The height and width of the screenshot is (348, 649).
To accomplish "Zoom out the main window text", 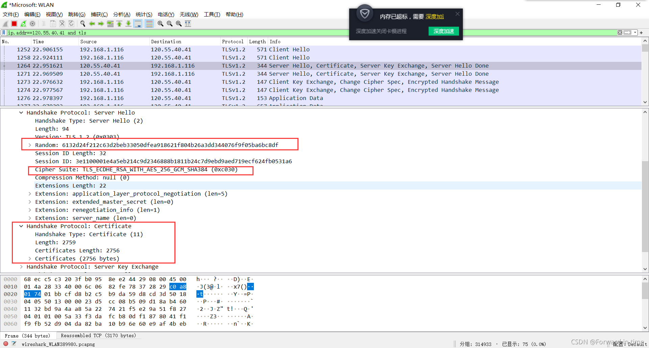I will pyautogui.click(x=170, y=24).
